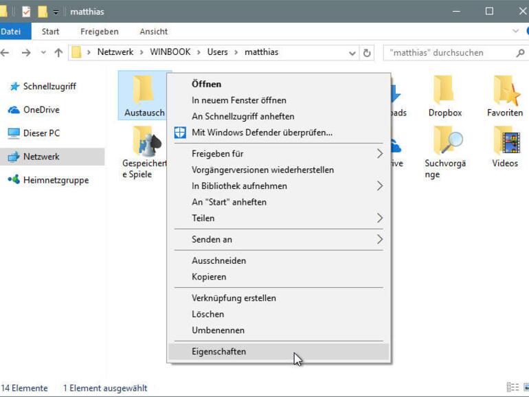Image resolution: width=529 pixels, height=397 pixels.
Task: Expand the chevron after Users in the breadcrumb
Action: click(236, 52)
